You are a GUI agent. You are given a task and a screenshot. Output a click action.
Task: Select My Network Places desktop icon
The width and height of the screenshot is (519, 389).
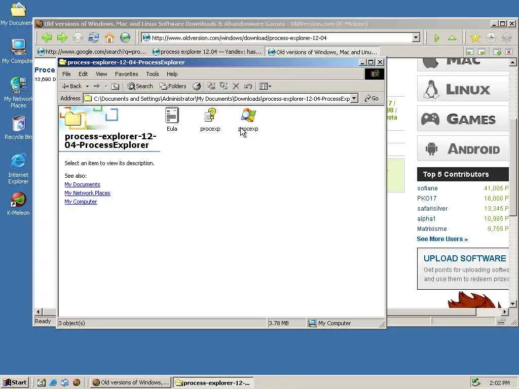pyautogui.click(x=19, y=93)
